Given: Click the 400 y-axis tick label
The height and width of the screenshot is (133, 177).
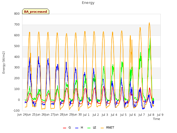Looking at the screenshot, I should click(17, 57).
